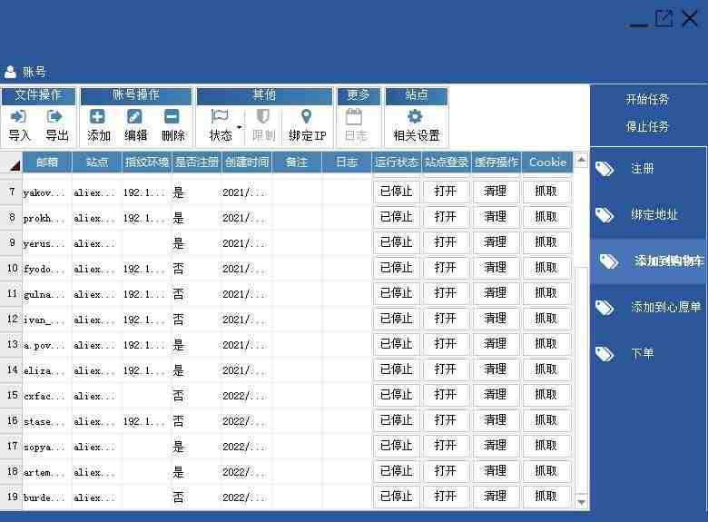Click 已停止 status in yakov row
Screen dimensions: 708x522
tap(396, 192)
